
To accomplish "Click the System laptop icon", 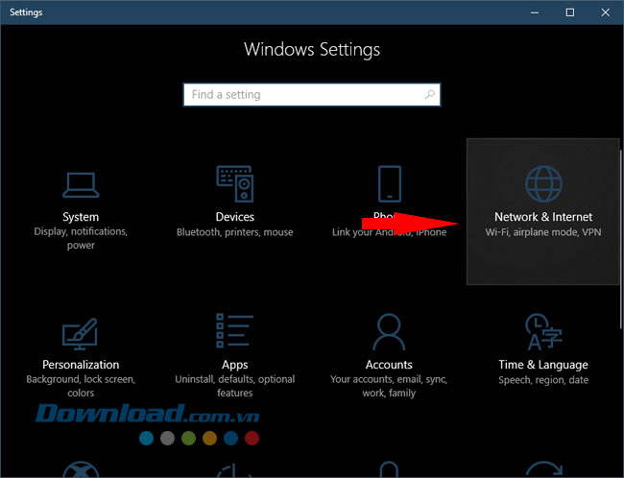I will [x=81, y=182].
